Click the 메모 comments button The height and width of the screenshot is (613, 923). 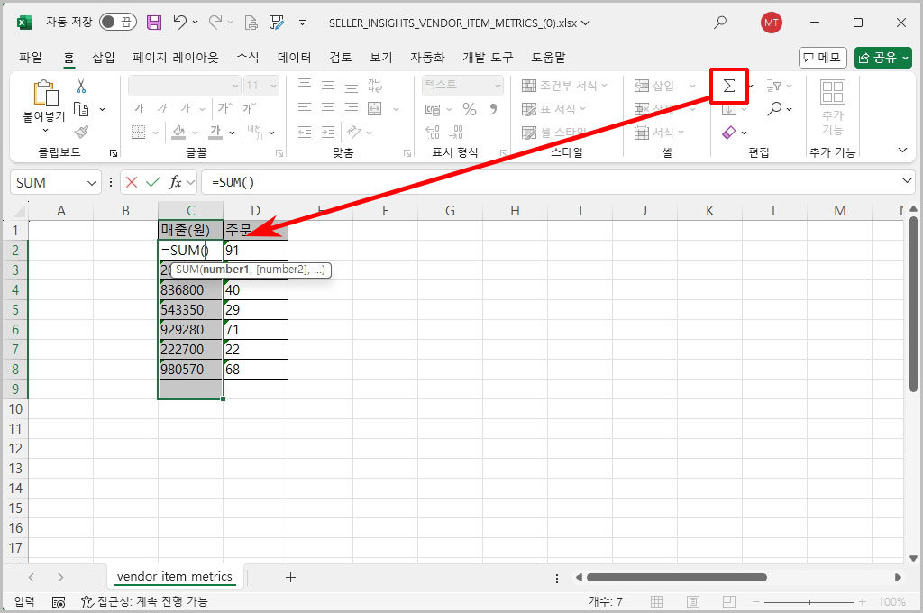tap(822, 58)
